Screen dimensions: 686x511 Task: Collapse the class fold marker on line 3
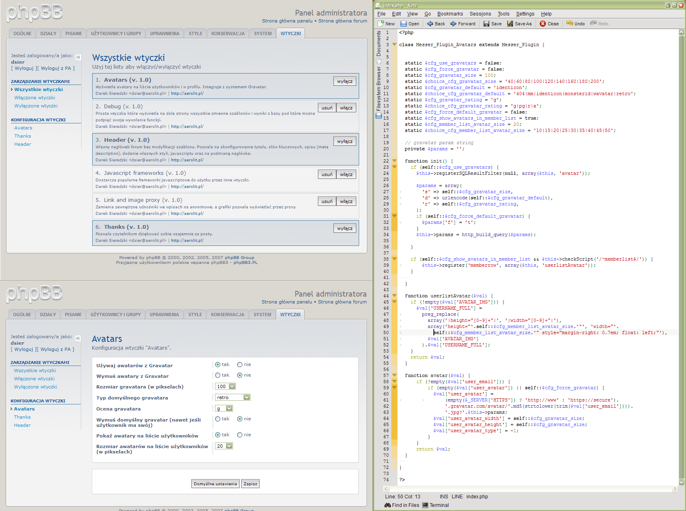pyautogui.click(x=394, y=45)
